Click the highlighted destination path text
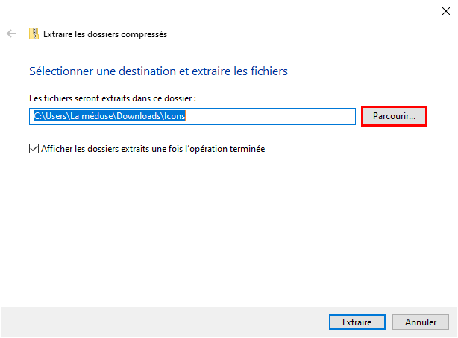Image resolution: width=458 pixels, height=338 pixels. click(x=110, y=116)
